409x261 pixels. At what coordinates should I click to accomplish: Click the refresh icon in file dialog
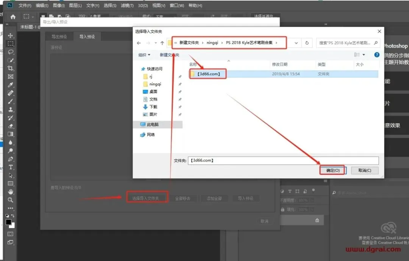307,43
